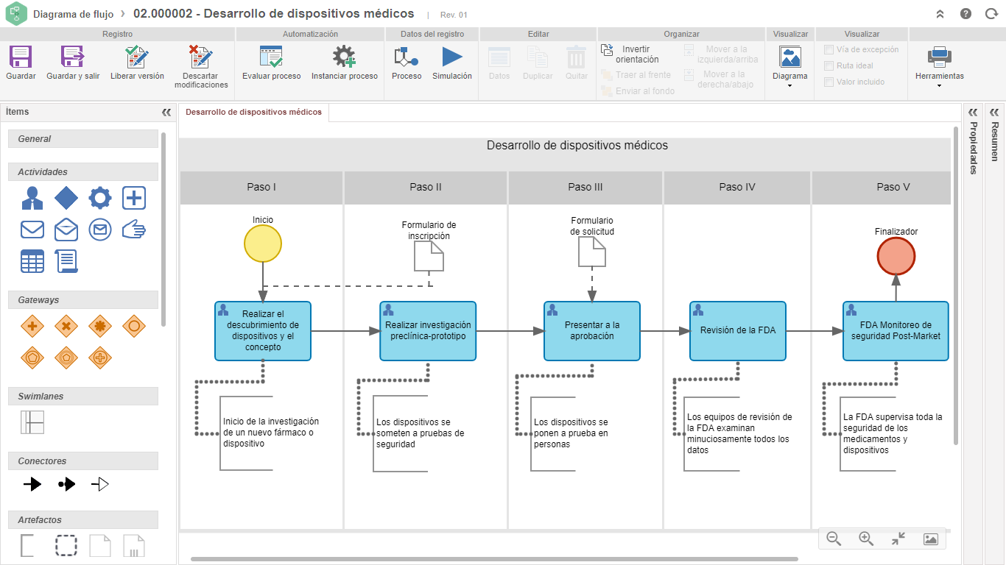Screen dimensions: 1006x565
Task: Select the Finalizador end event circle
Action: 896,257
